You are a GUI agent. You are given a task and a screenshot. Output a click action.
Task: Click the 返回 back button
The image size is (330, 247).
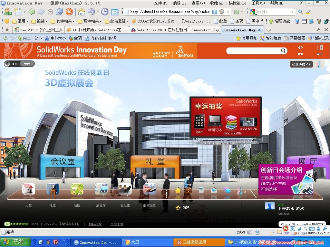click(12, 64)
